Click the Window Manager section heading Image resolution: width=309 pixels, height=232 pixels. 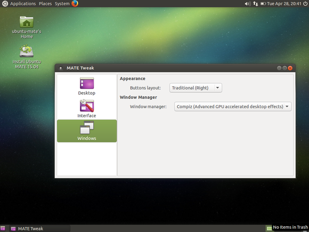click(x=139, y=97)
